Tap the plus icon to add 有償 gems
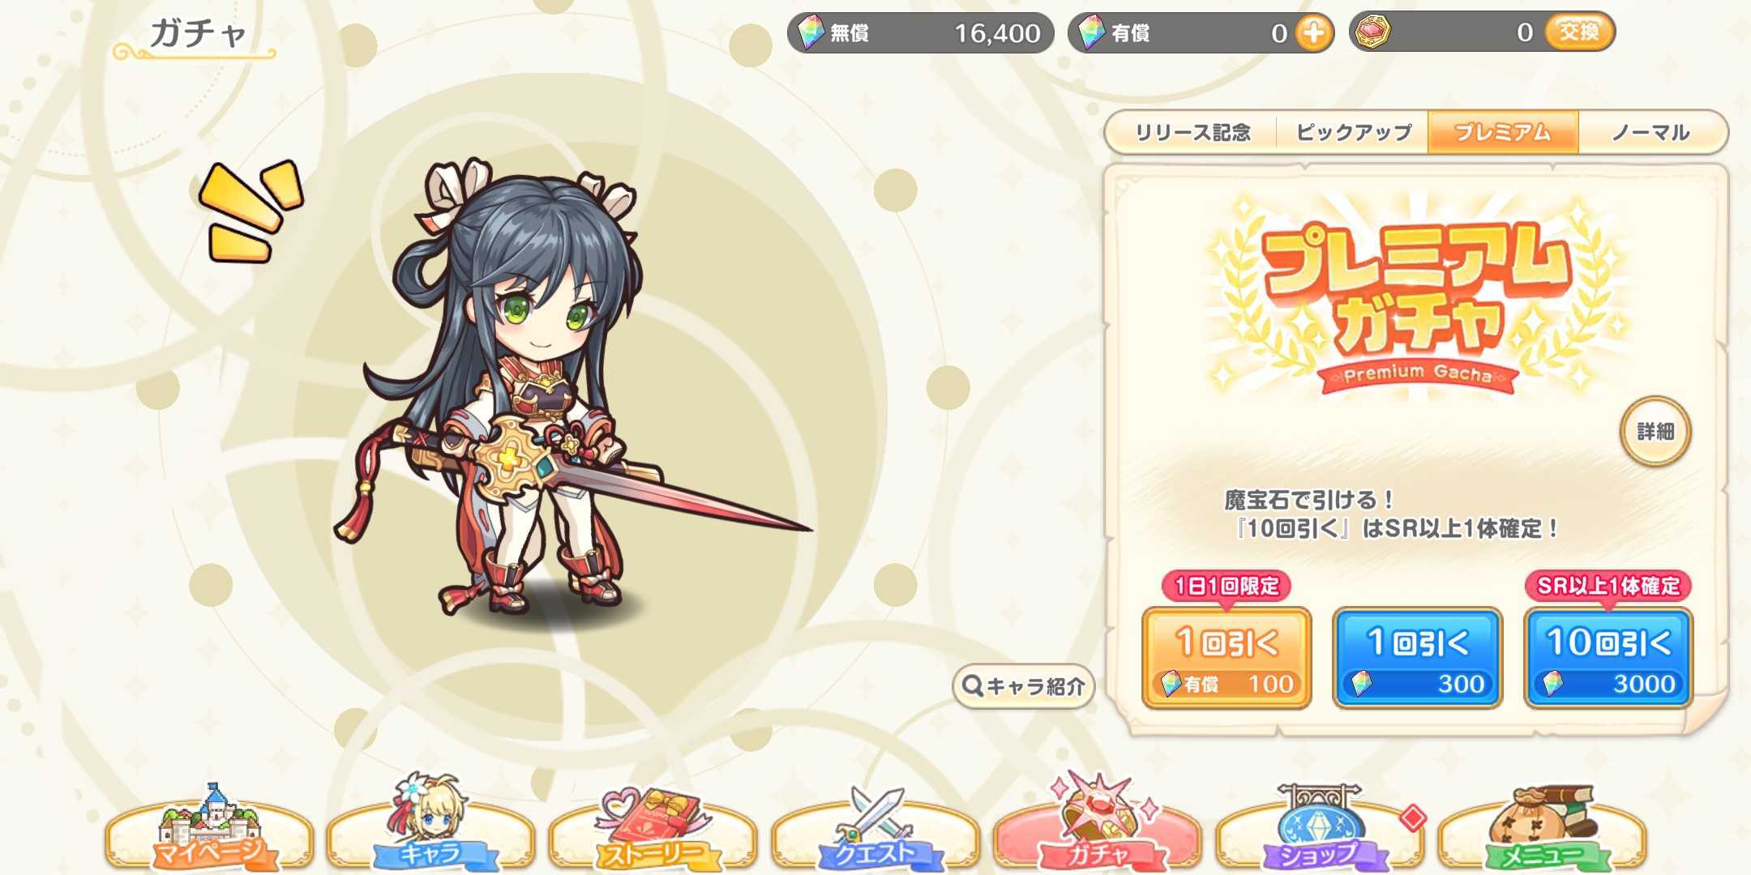Screen dimensions: 1751x875 (x=1313, y=33)
